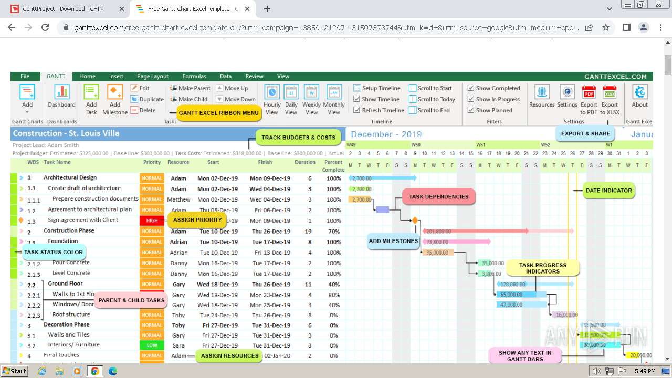Click the Move Up arrow
This screenshot has height=378, width=672.
point(219,88)
